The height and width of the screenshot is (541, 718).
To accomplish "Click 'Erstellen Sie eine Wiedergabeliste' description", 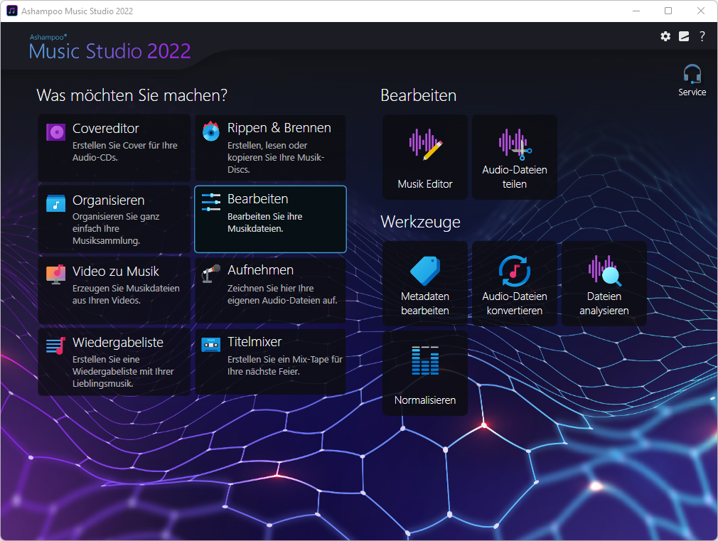I will click(x=123, y=372).
